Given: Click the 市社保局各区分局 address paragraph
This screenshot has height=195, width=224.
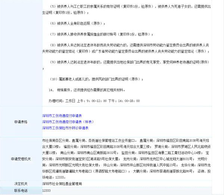Looking at the screenshot, I should click(x=127, y=159).
